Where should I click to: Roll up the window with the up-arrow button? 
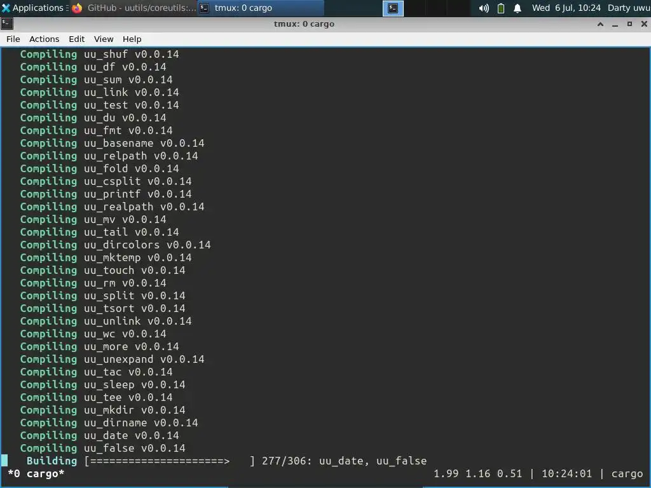(x=600, y=24)
